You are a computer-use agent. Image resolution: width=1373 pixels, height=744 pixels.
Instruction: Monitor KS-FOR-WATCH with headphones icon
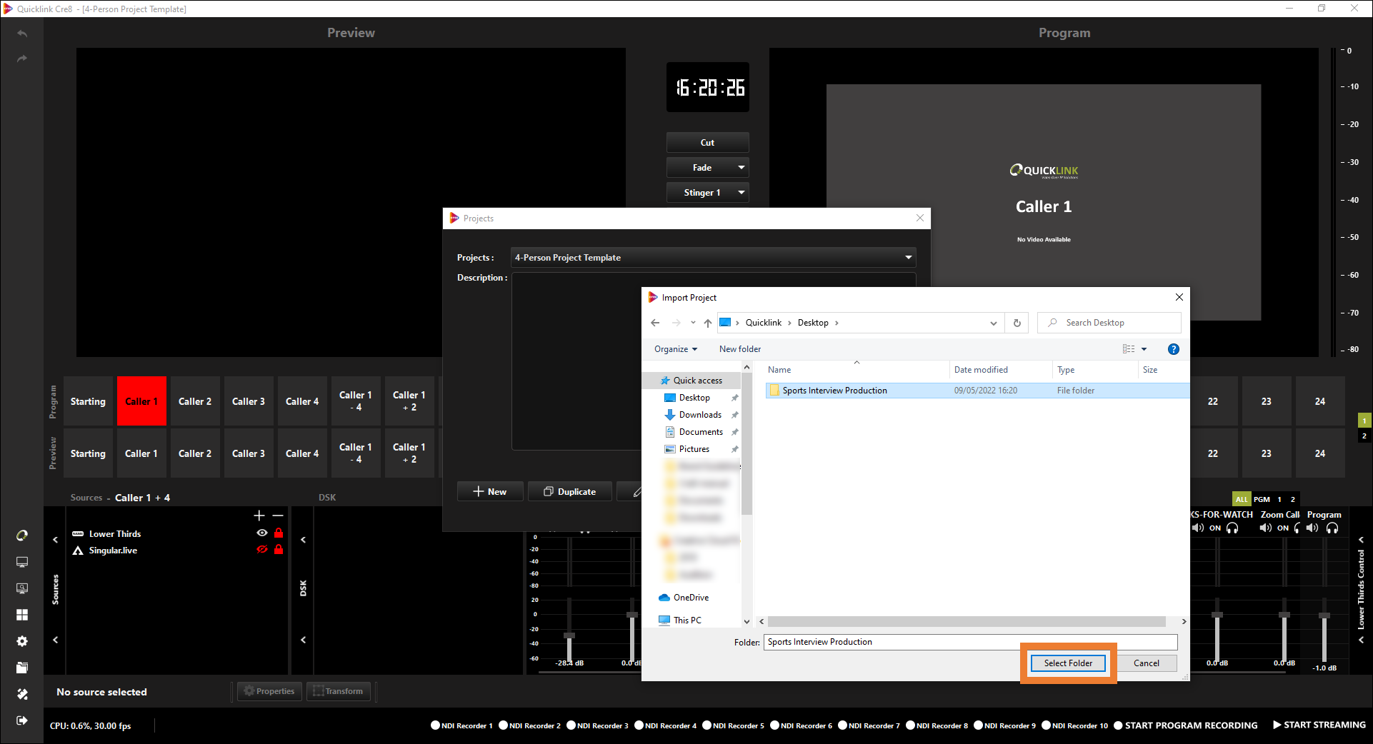click(x=1232, y=528)
